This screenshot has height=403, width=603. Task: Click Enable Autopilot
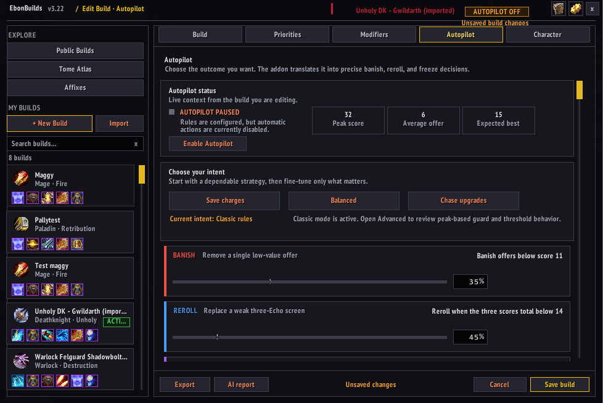208,144
